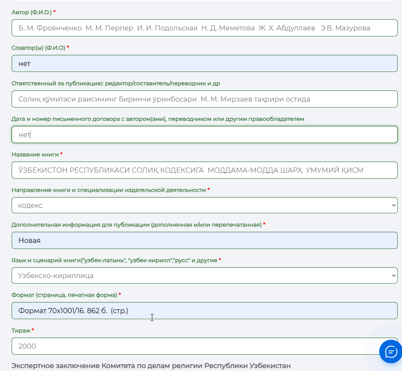Viewport: 402px width, 371px height.
Task: Open the chat support bubble icon
Action: coord(391,351)
